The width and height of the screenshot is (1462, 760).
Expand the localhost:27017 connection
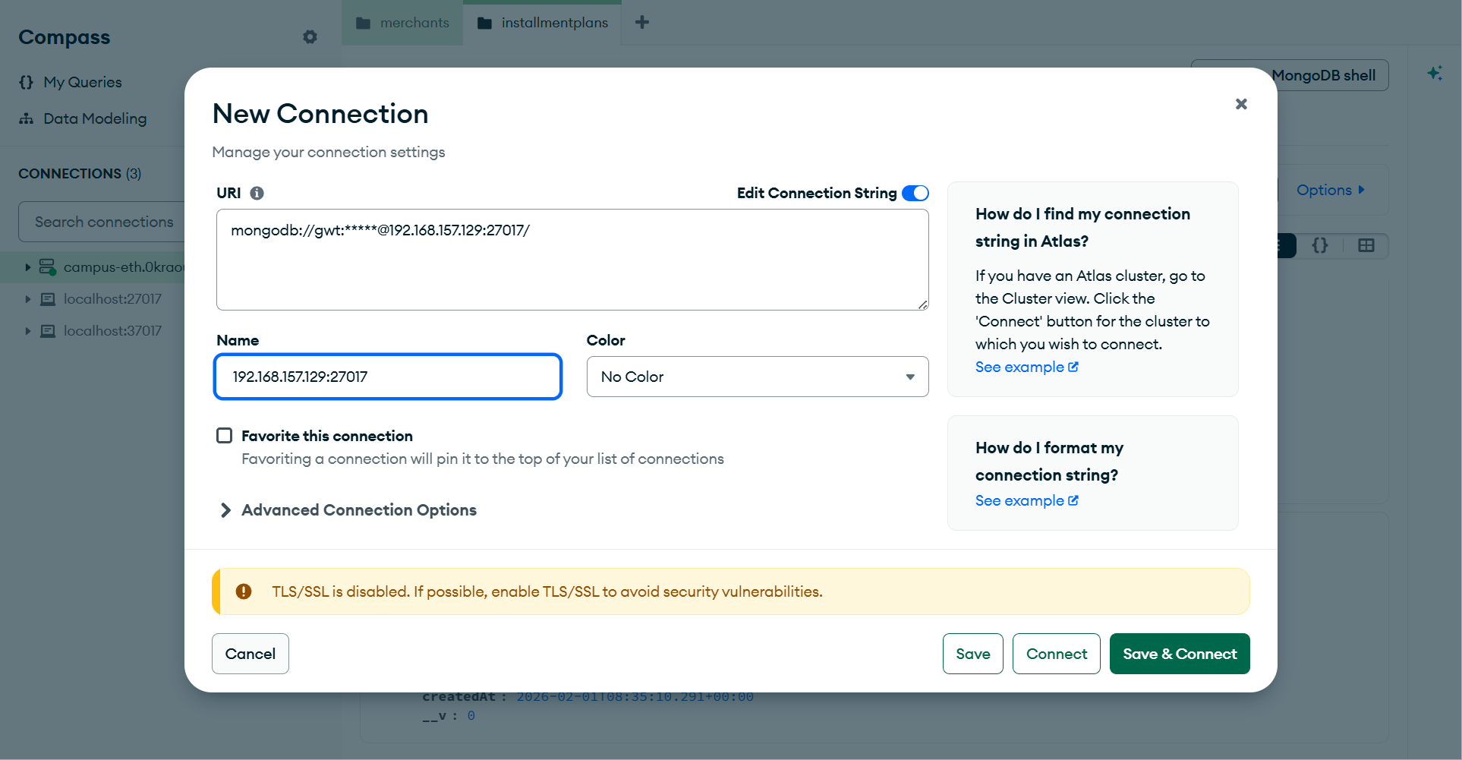27,299
